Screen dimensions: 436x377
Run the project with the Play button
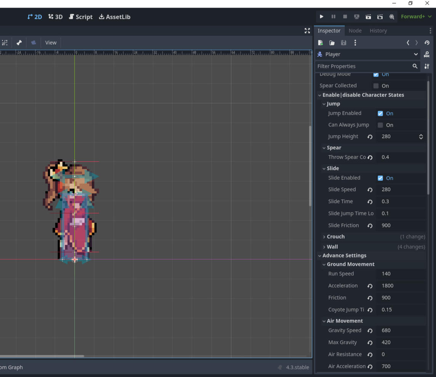tap(321, 17)
